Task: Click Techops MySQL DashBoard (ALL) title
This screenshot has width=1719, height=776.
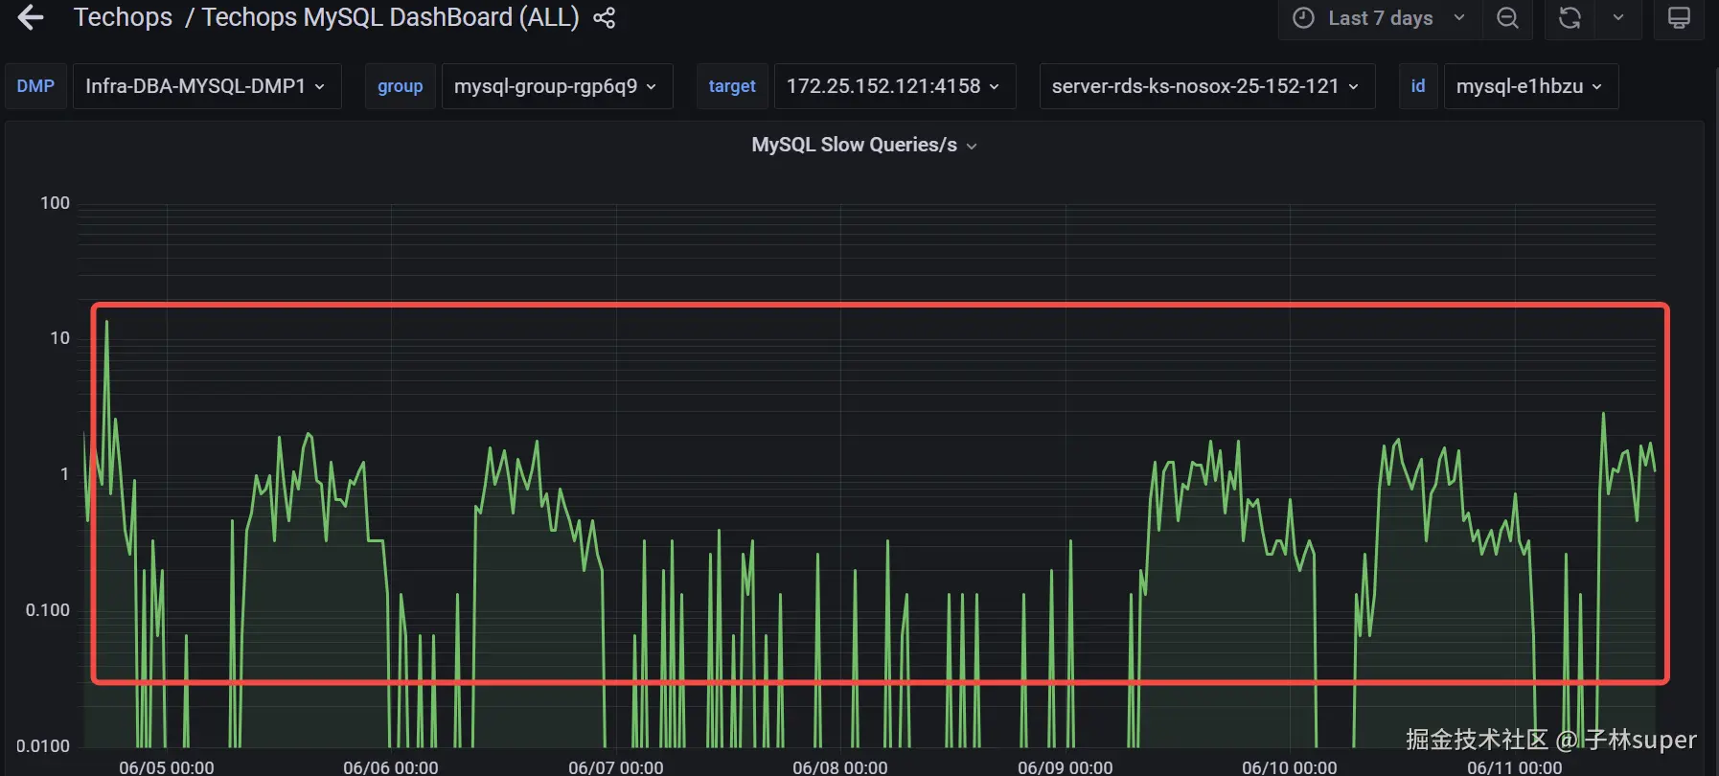Action: tap(391, 17)
